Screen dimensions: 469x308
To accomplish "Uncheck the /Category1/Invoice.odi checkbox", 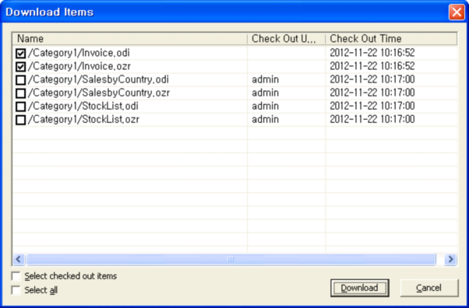I will [20, 54].
